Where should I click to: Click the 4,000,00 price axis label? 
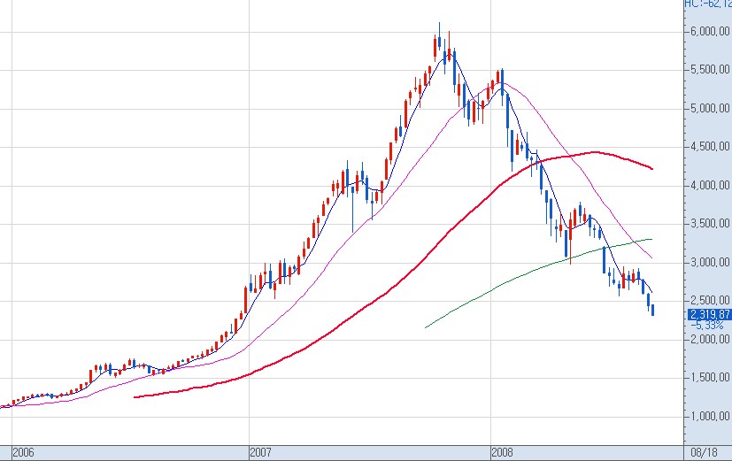(x=708, y=186)
